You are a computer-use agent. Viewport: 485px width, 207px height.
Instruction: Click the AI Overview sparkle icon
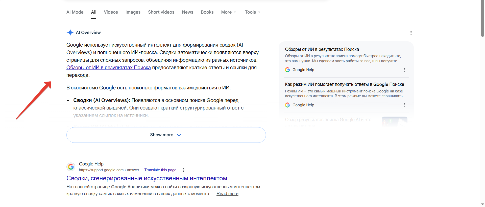[70, 32]
